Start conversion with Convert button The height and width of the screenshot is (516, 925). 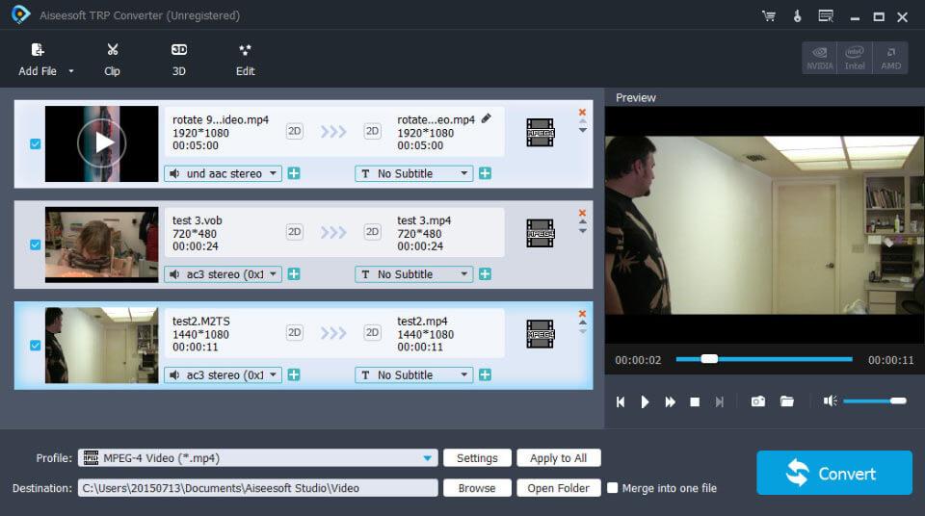point(834,473)
